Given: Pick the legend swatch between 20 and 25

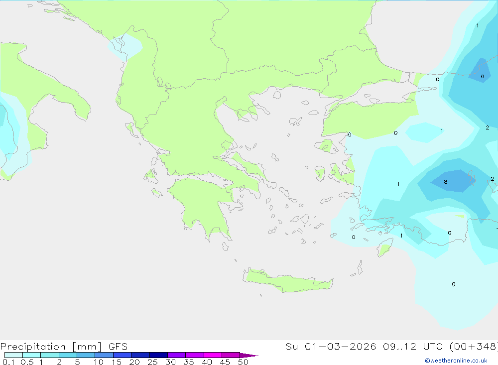Looking at the screenshot, I should 140,355.
